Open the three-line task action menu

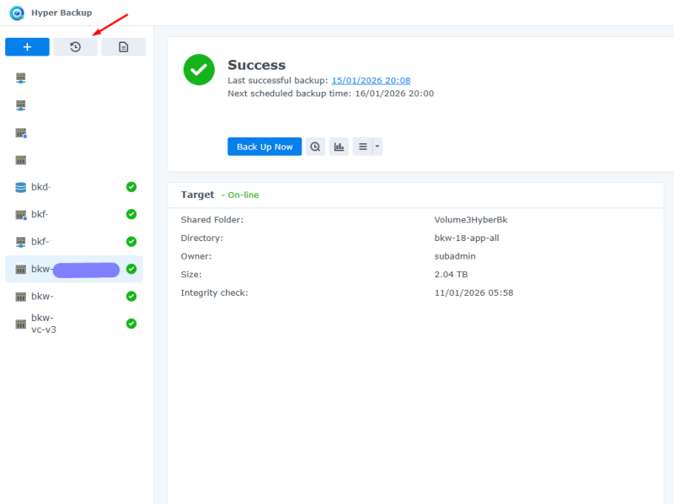(362, 147)
